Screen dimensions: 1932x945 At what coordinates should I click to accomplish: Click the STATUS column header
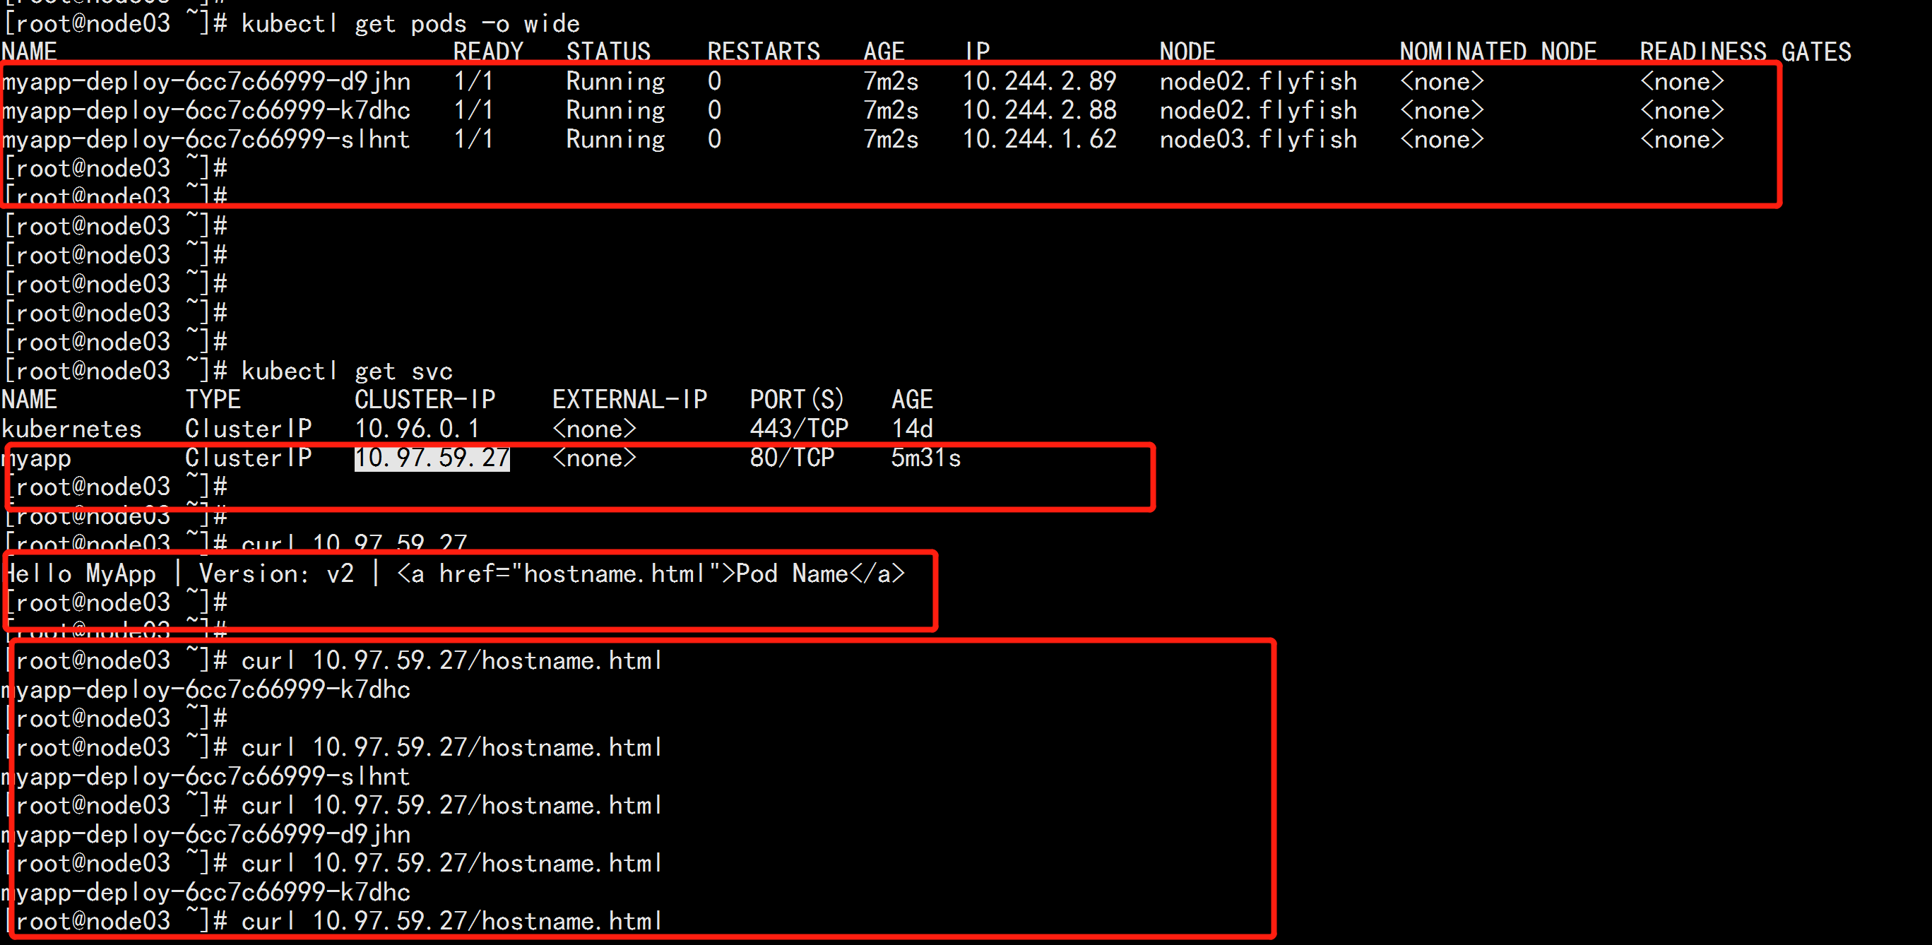(x=608, y=52)
